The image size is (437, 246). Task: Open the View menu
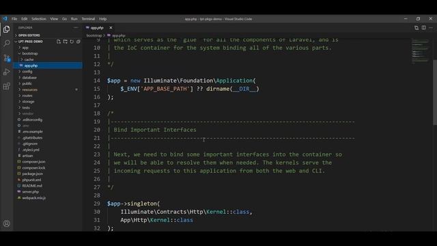(54, 19)
